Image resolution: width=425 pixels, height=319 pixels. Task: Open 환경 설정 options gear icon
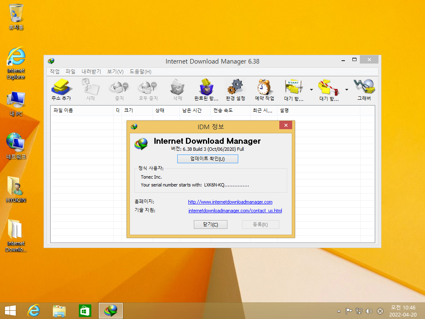235,90
